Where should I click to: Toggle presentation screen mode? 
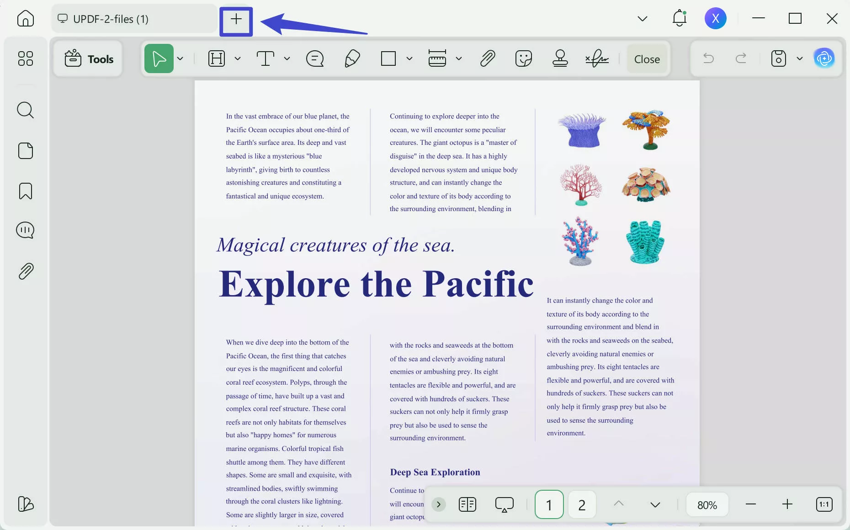[x=505, y=504]
